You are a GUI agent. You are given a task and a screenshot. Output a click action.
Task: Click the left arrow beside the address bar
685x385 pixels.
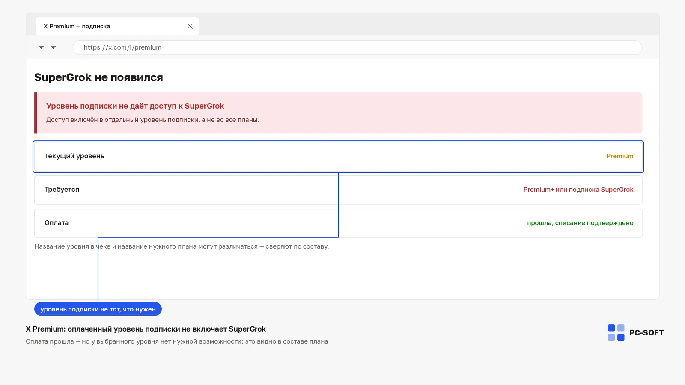coord(41,47)
